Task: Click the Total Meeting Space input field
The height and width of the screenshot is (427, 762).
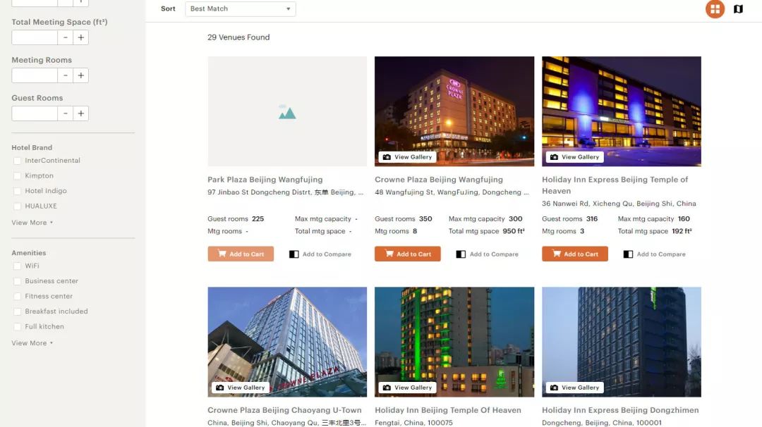Action: tap(35, 37)
